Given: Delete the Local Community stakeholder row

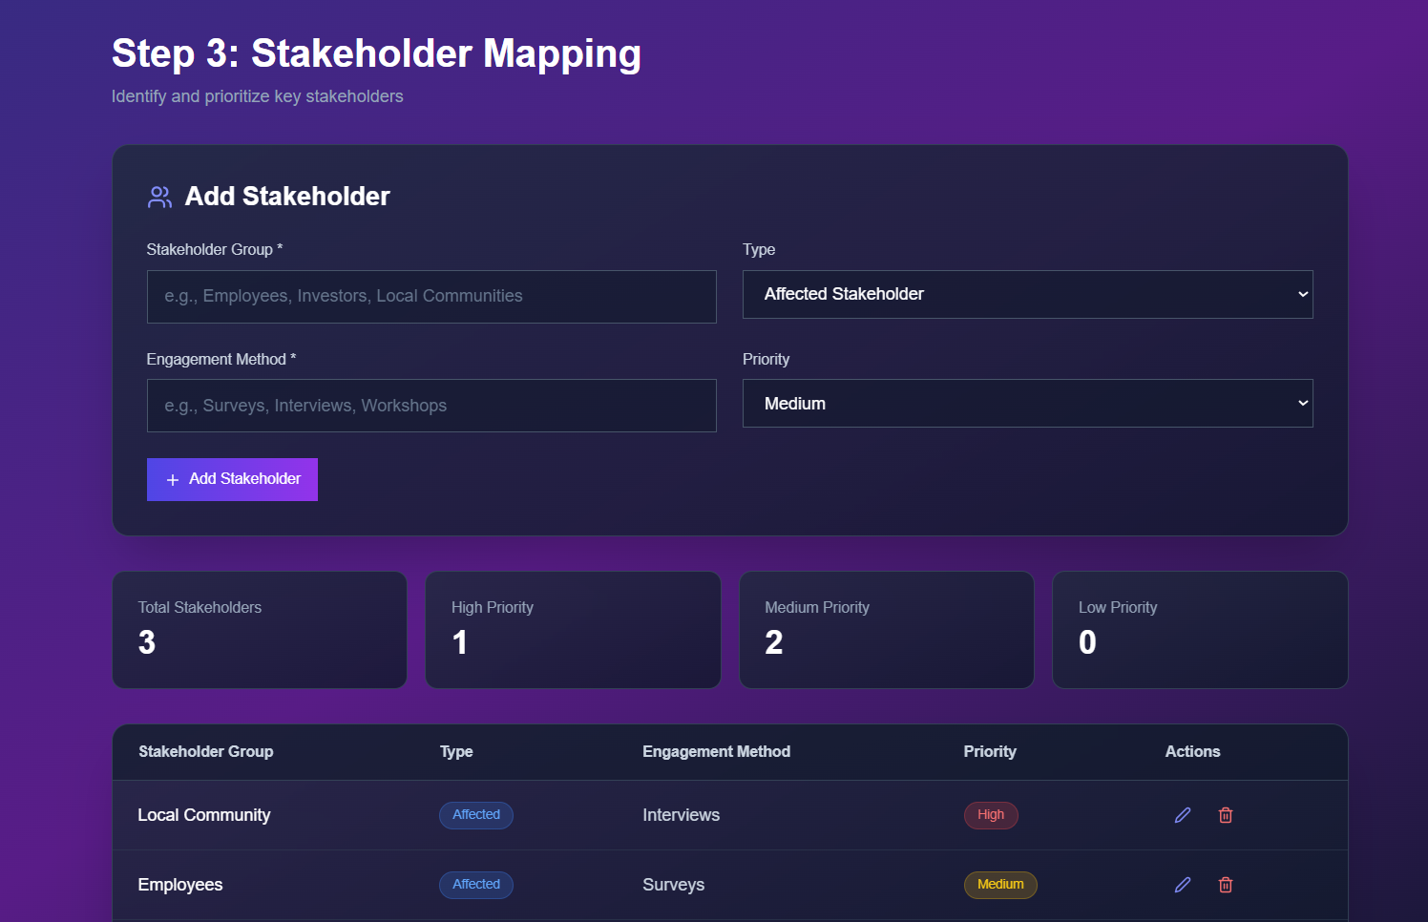Looking at the screenshot, I should [1226, 815].
